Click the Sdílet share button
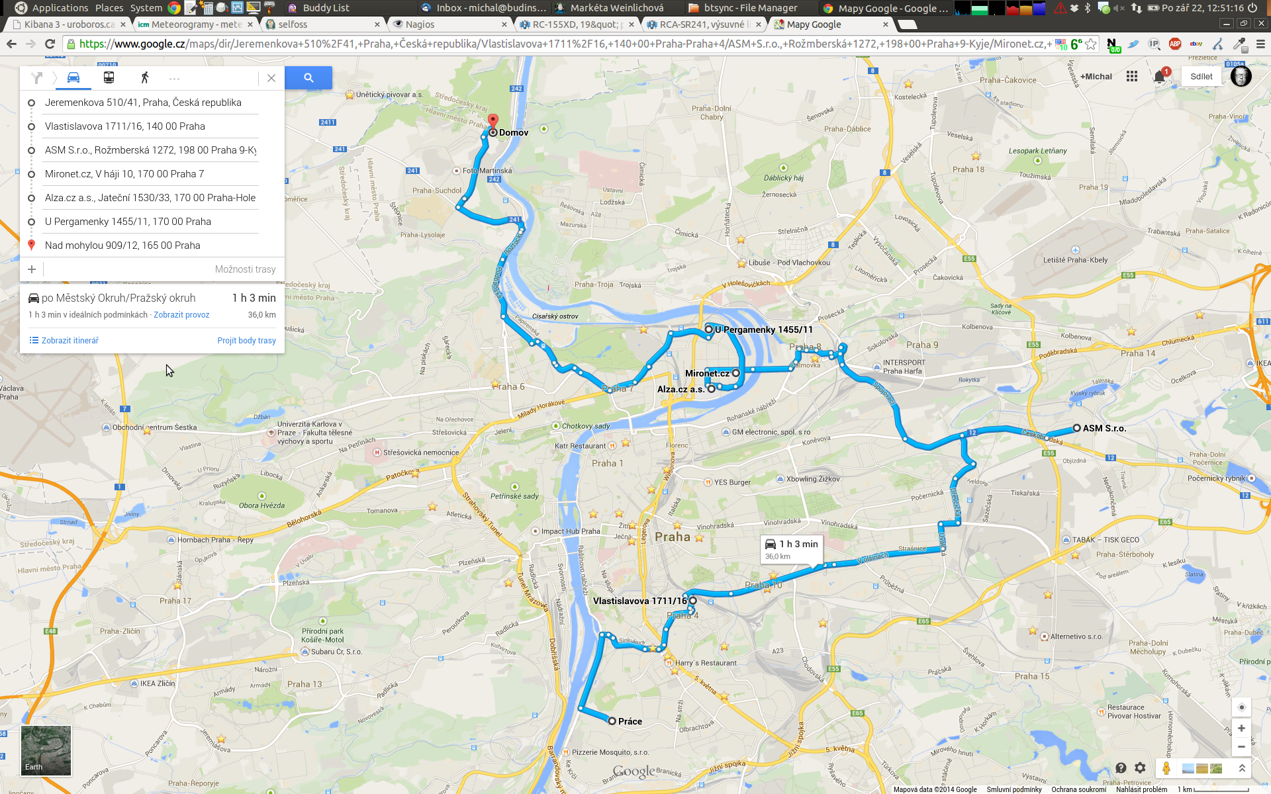This screenshot has height=794, width=1271. click(x=1201, y=77)
